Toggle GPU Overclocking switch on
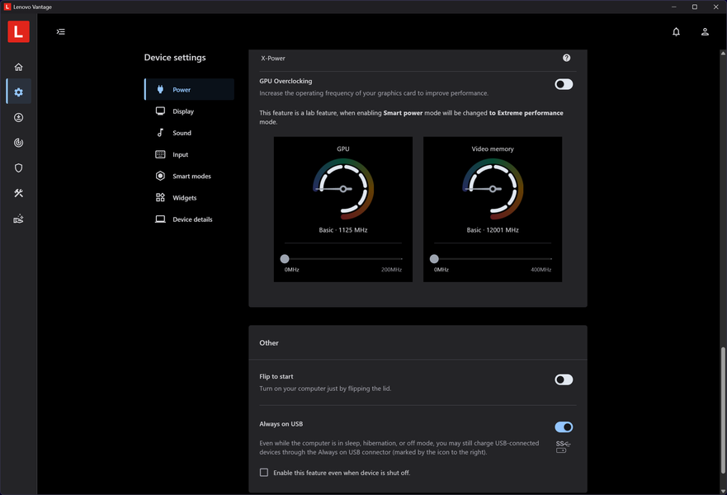This screenshot has height=495, width=727. [564, 84]
